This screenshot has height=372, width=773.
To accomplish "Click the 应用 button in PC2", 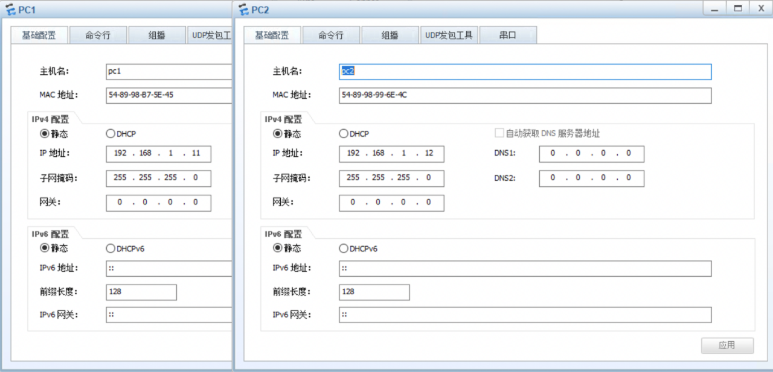I will tap(727, 345).
